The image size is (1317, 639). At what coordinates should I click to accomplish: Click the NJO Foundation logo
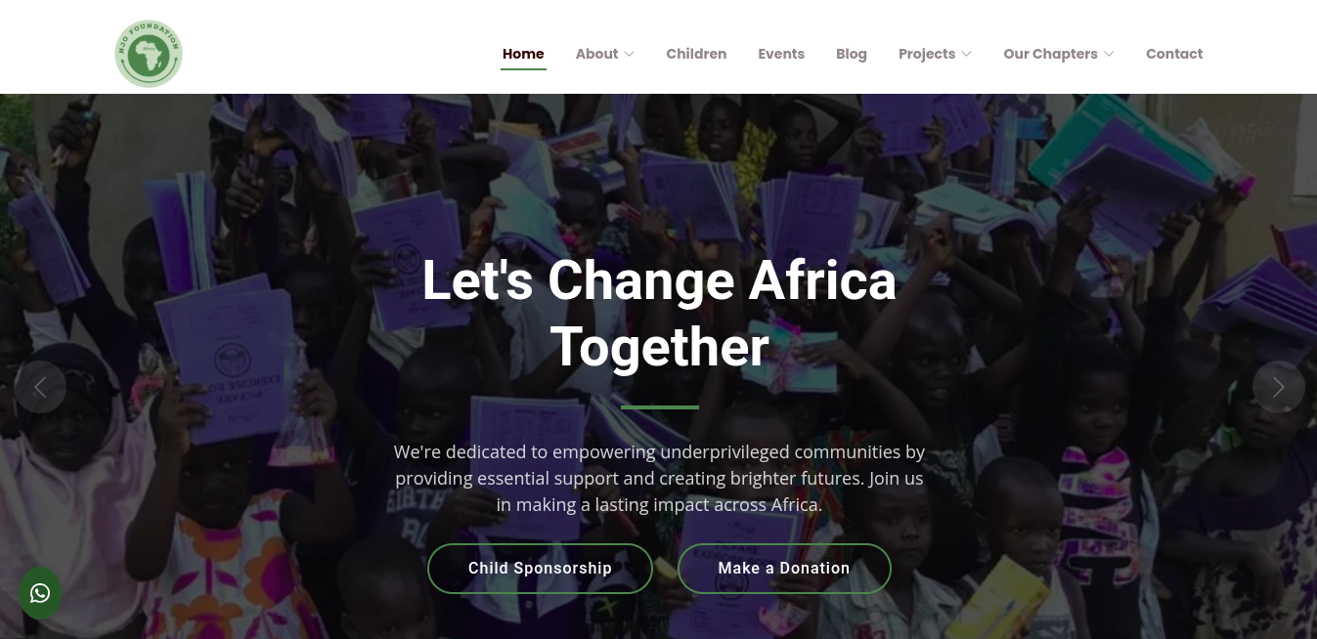click(149, 54)
